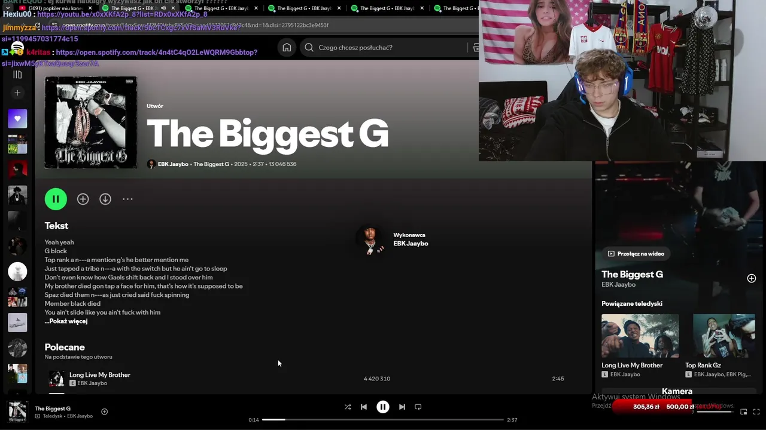Add current song via player bar plus icon
This screenshot has height=430, width=766.
pos(104,411)
